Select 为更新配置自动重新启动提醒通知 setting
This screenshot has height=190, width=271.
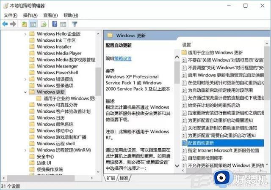click(220, 120)
